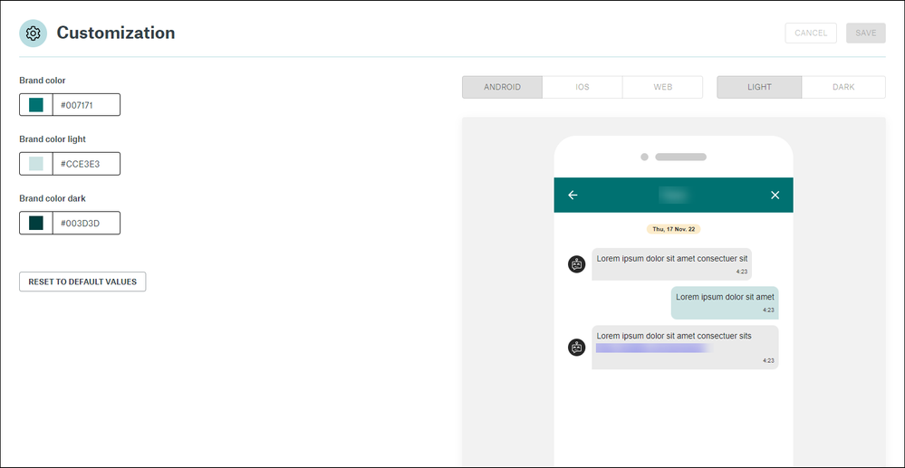Image resolution: width=905 pixels, height=468 pixels.
Task: Save the customization settings
Action: pos(865,33)
